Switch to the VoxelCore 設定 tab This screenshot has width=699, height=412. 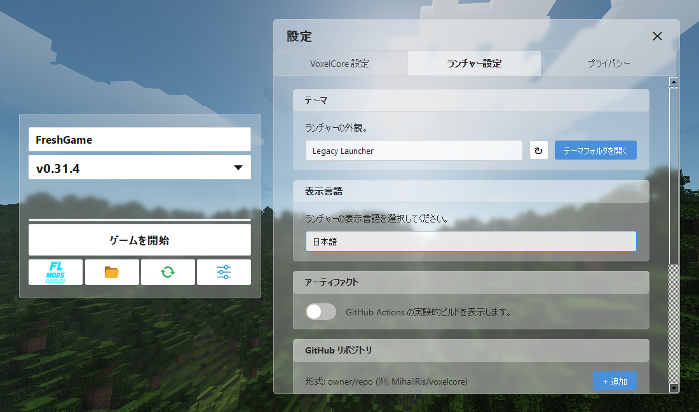click(x=340, y=64)
